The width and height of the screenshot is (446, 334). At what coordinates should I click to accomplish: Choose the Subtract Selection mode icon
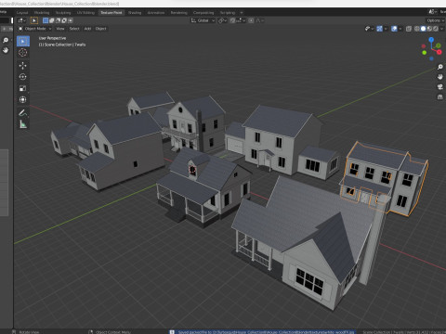[58, 20]
